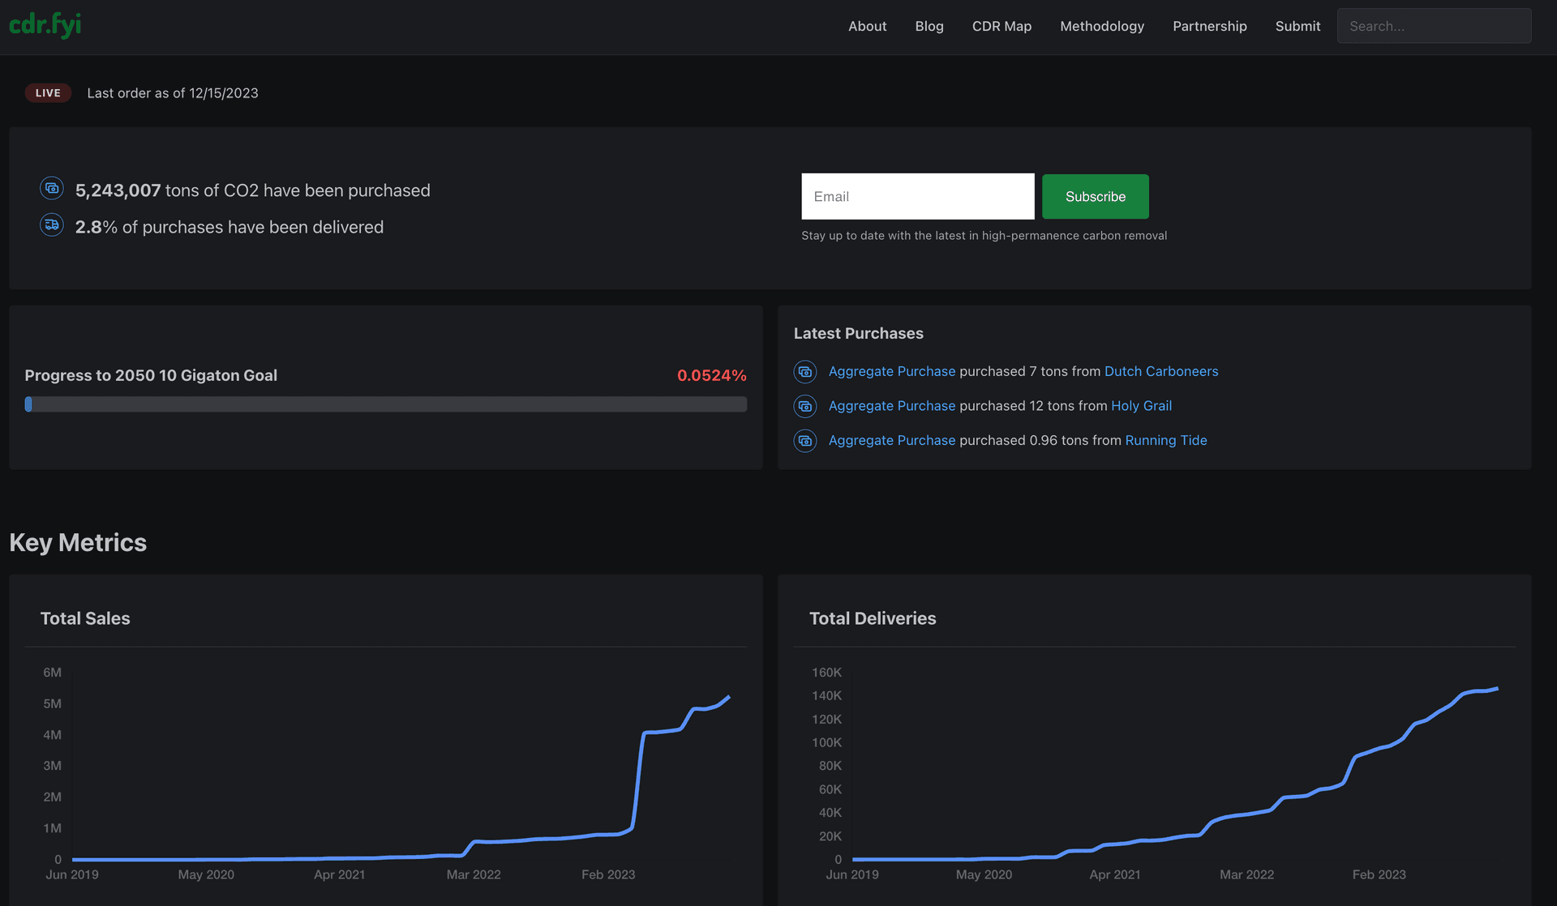Navigate to the Partnership page
The width and height of the screenshot is (1557, 906).
tap(1210, 26)
